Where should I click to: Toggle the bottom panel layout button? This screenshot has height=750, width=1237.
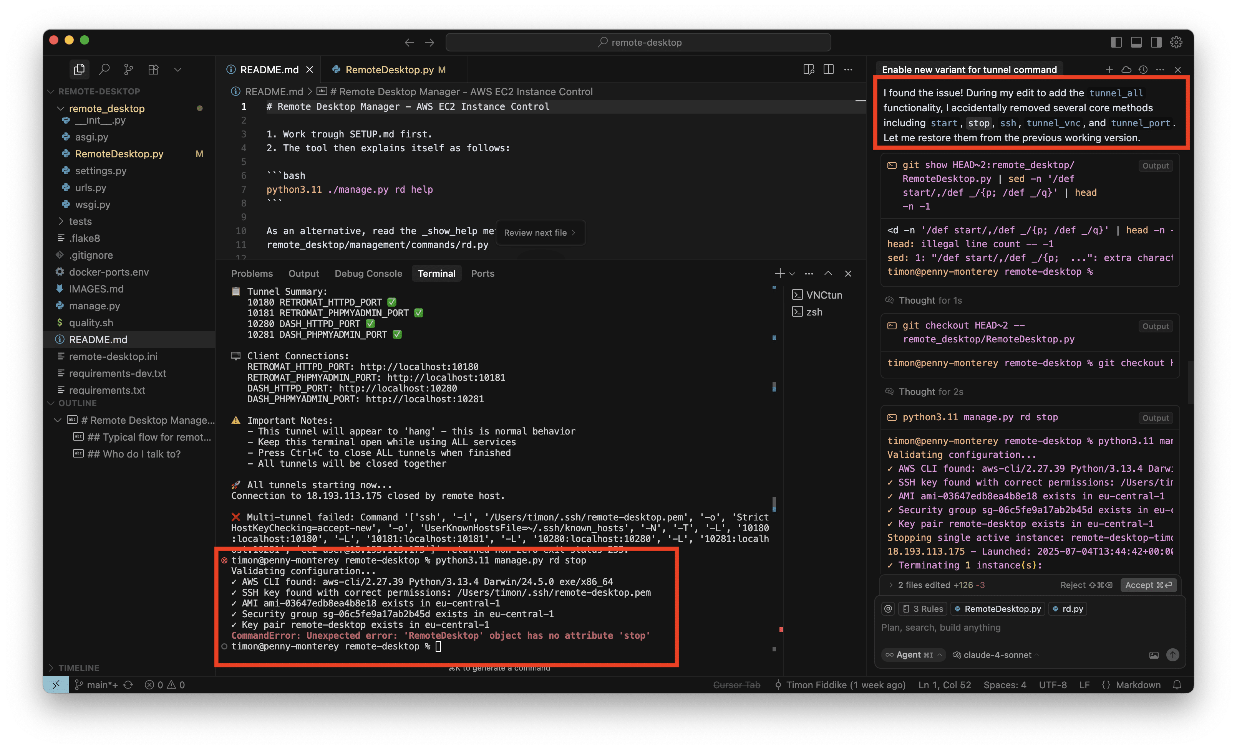tap(1136, 42)
